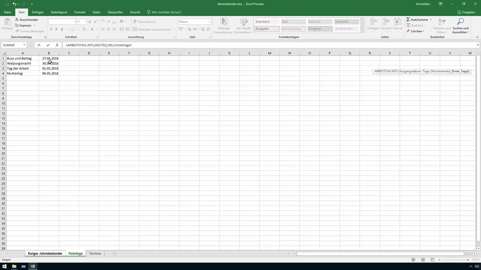Toggle bold F formatting
481x270 pixels.
pos(51,29)
